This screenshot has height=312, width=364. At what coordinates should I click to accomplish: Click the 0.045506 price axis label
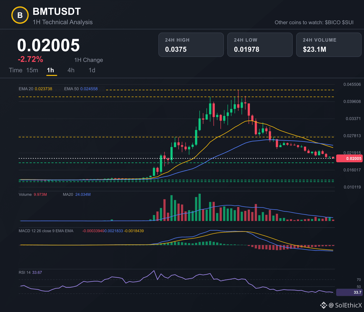click(352, 84)
